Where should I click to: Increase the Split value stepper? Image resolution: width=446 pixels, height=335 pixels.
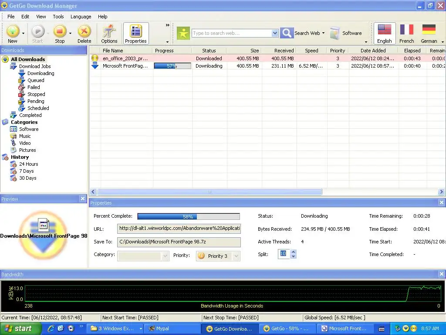coord(294,252)
